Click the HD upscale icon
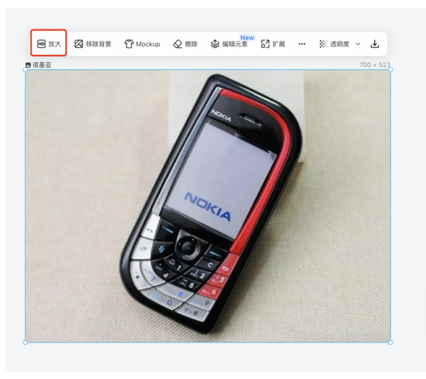The width and height of the screenshot is (426, 379). pos(41,44)
